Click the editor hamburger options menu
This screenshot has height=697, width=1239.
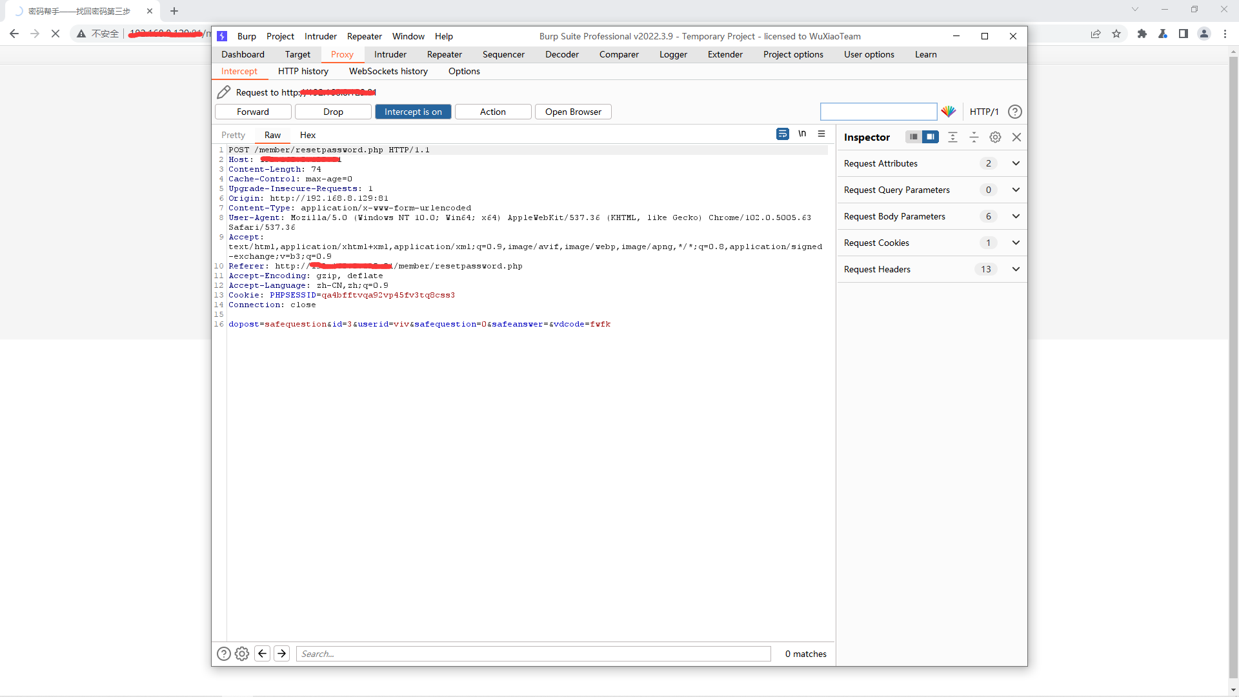tap(821, 134)
